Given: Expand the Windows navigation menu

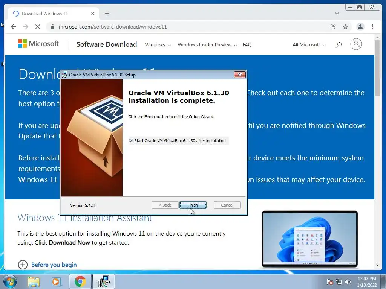Looking at the screenshot, I should pyautogui.click(x=158, y=44).
